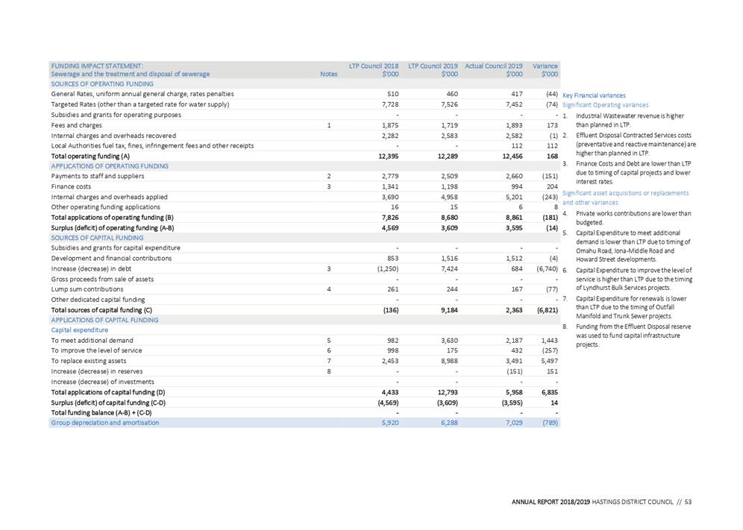The height and width of the screenshot is (530, 743).
Task: Select "Internal charges and overheads recovered" label
Action: pos(113,136)
